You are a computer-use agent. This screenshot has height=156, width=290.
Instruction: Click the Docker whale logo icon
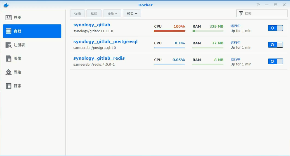point(6,5)
